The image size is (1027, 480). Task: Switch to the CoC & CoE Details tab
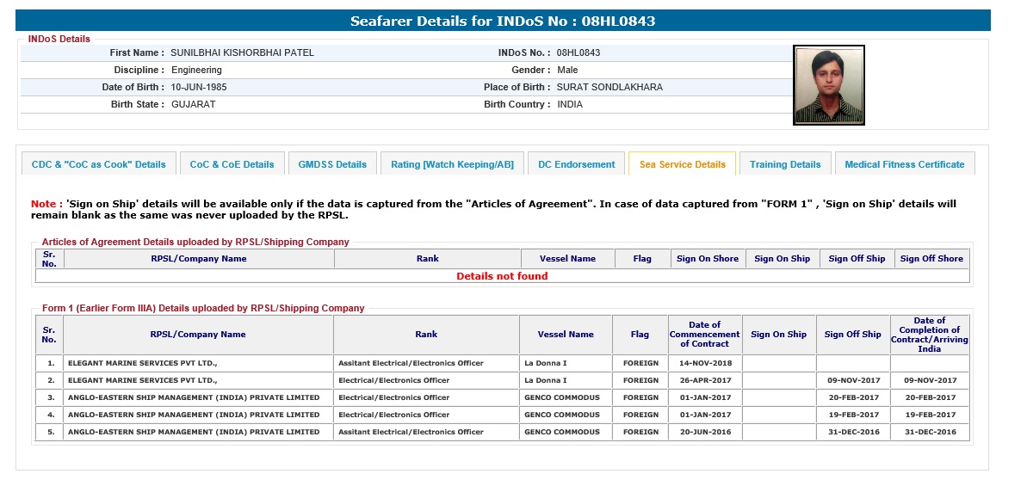point(232,164)
